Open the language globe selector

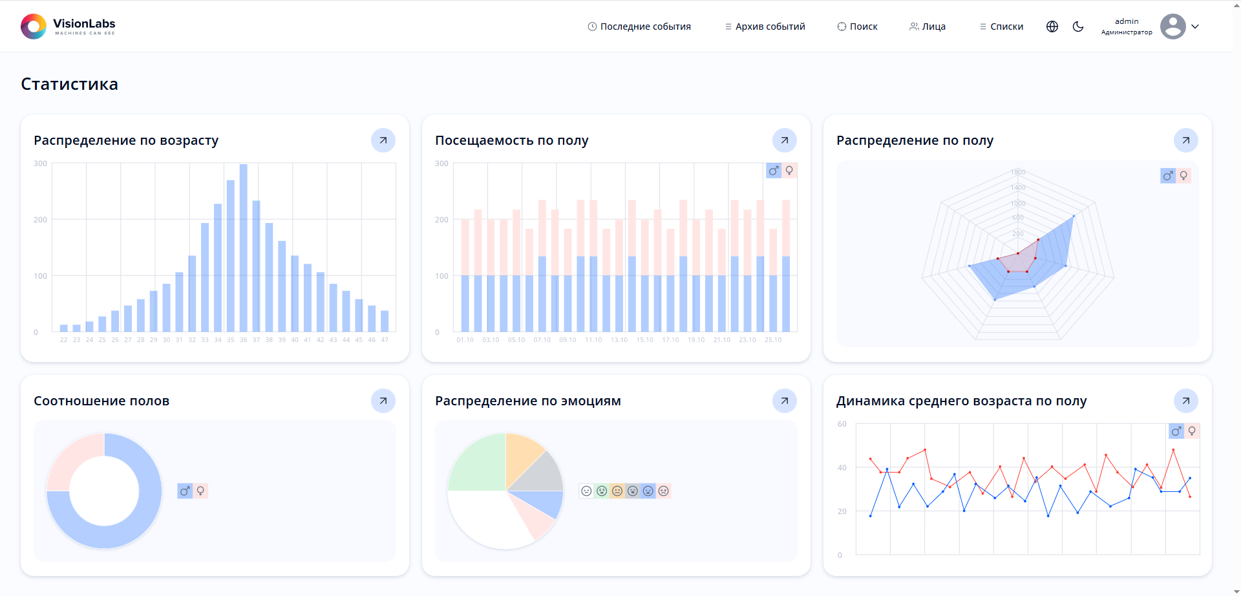point(1052,27)
